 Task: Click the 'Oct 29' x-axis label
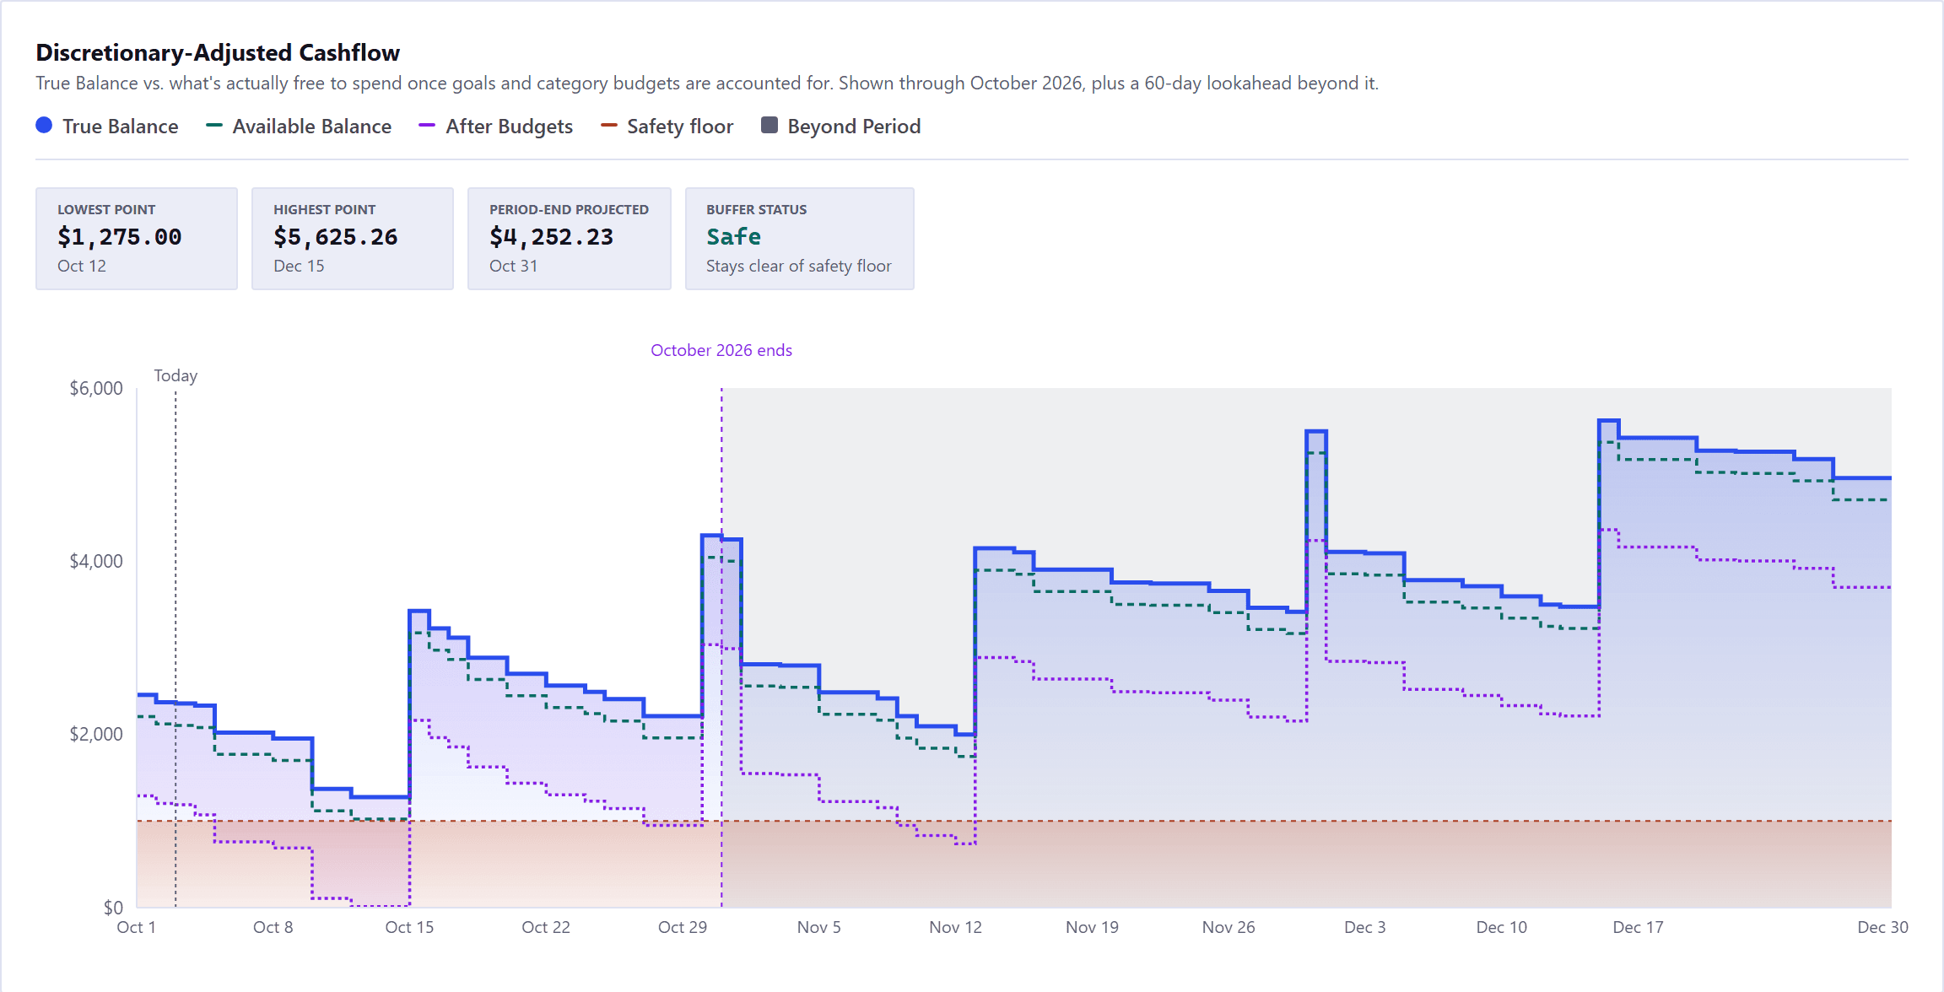click(x=683, y=927)
